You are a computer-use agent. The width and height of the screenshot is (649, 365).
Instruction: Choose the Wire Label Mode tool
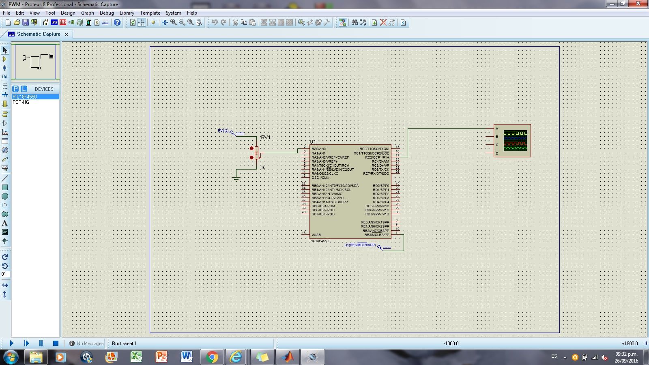[5, 77]
